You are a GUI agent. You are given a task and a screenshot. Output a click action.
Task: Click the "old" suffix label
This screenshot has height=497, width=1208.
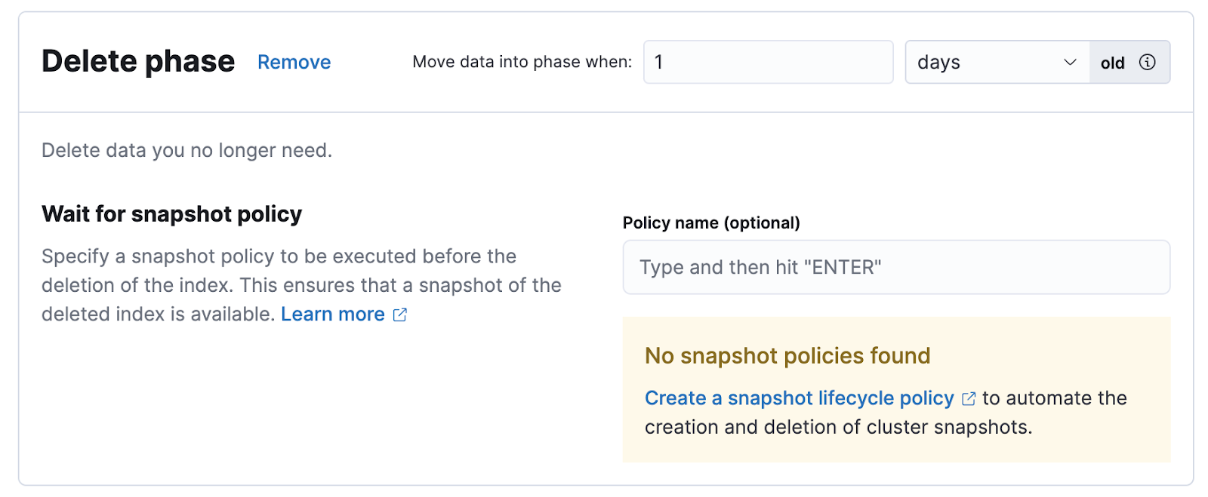coord(1112,63)
